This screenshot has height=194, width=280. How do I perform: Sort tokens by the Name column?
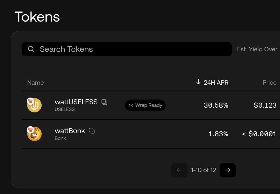35,83
